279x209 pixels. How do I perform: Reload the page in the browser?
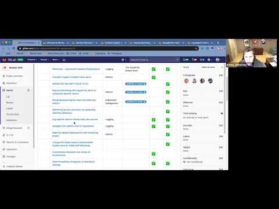click(13, 48)
